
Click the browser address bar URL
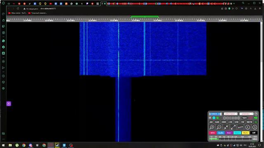(48, 9)
